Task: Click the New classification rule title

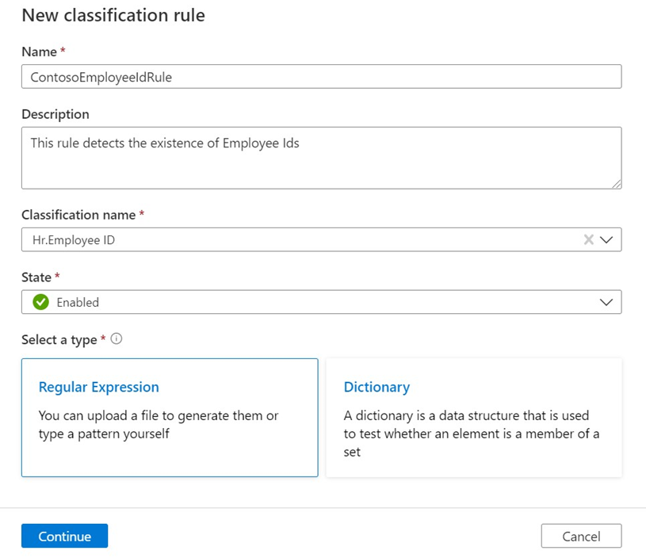Action: click(113, 15)
